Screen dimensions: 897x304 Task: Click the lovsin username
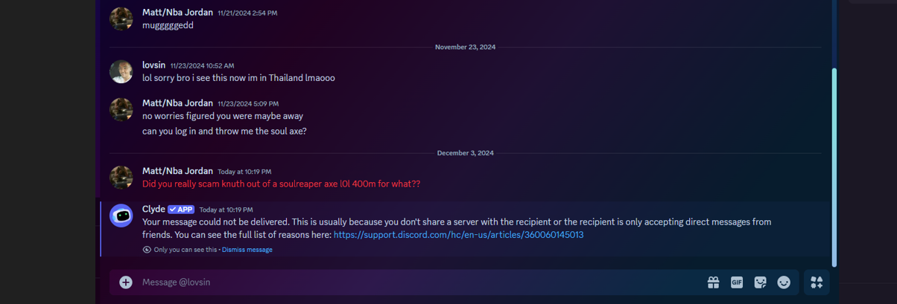(154, 65)
